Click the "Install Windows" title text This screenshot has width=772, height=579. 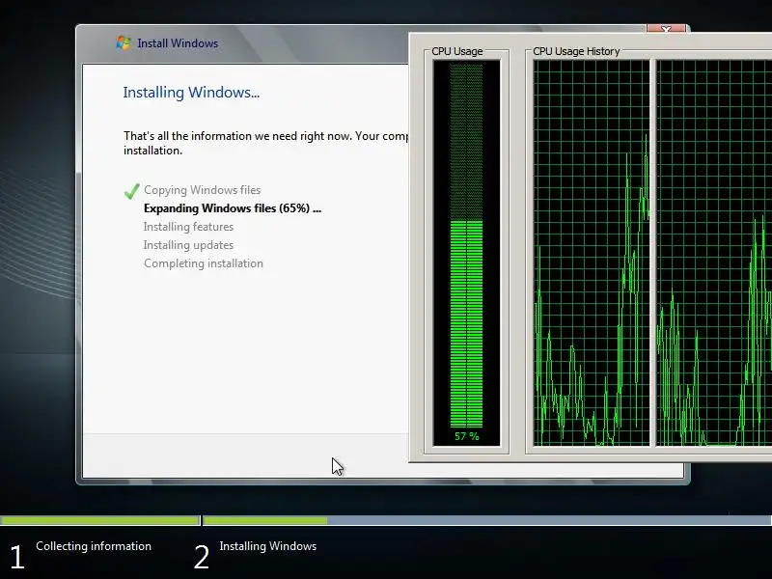point(178,43)
